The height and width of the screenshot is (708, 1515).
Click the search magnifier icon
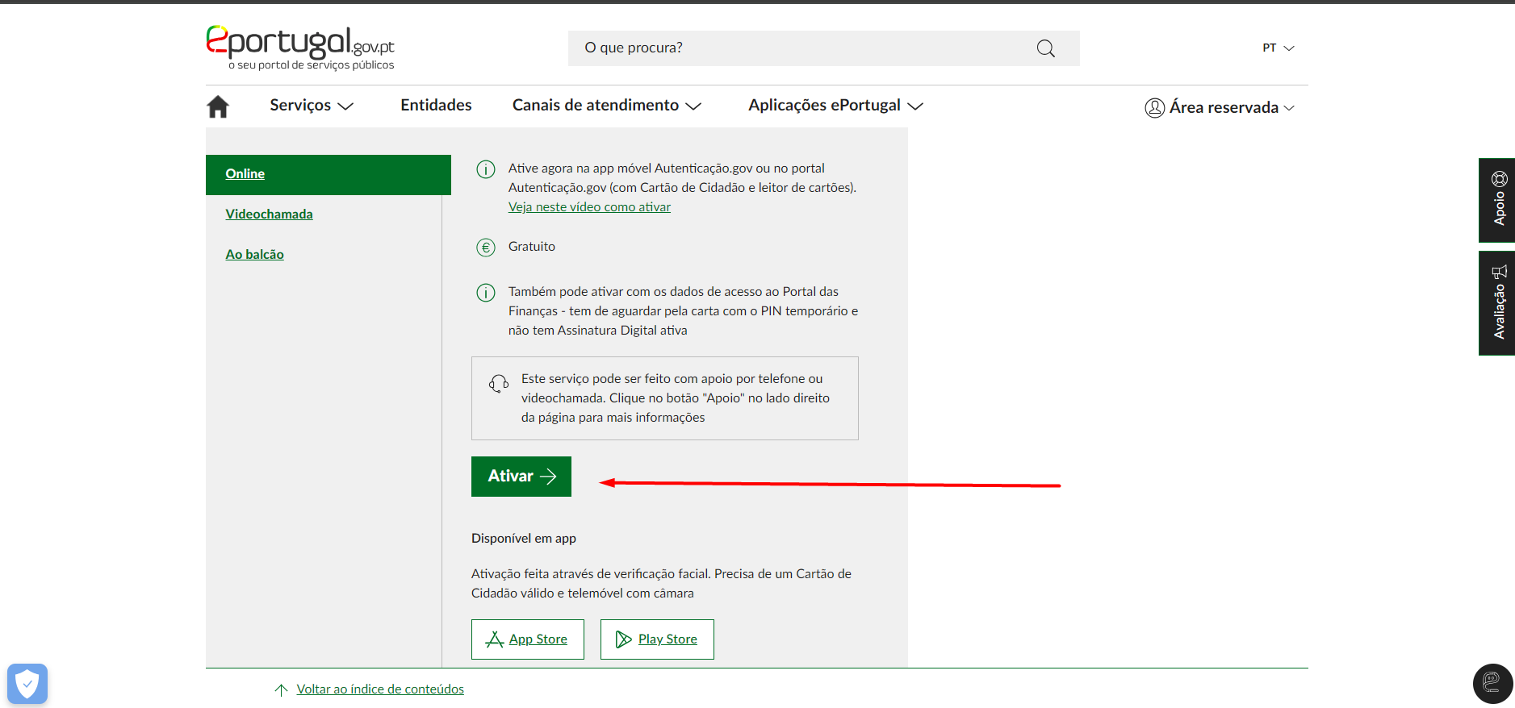(1046, 48)
